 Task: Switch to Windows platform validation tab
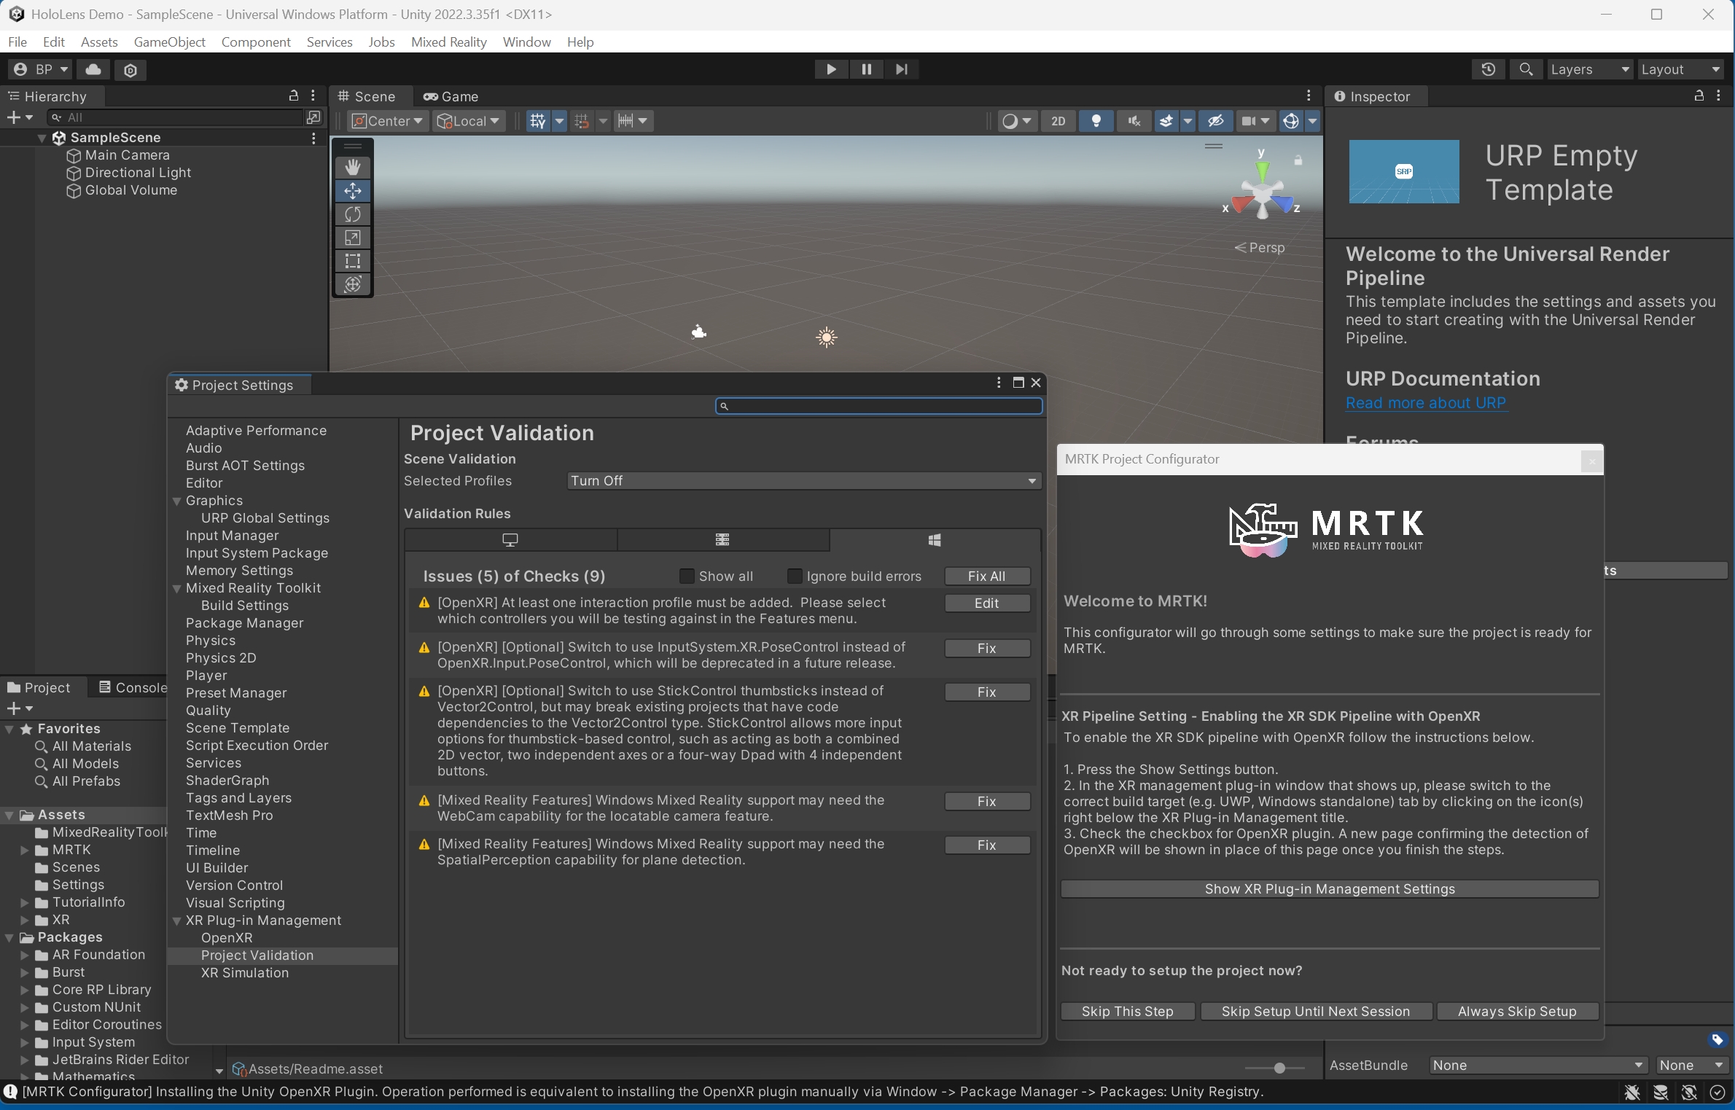935,540
